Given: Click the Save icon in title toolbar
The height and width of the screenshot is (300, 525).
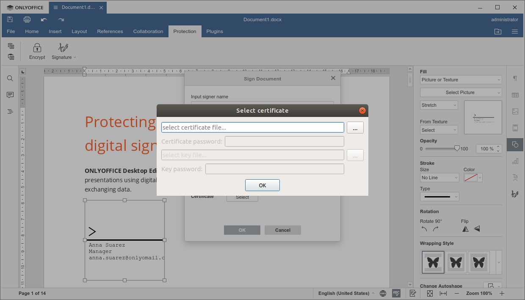Looking at the screenshot, I should (x=10, y=19).
